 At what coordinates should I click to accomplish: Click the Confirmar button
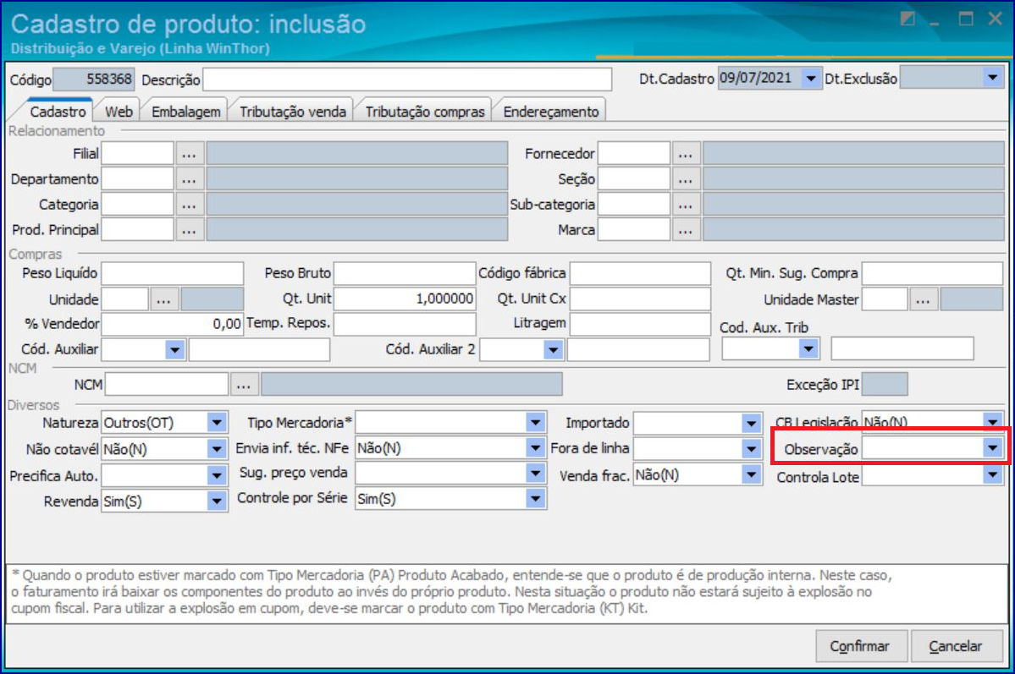pyautogui.click(x=860, y=646)
